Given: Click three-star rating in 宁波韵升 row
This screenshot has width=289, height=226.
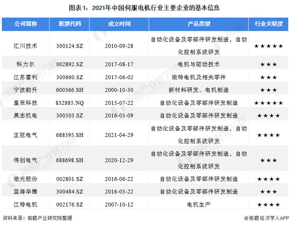Looking at the screenshot, I should [268, 90].
